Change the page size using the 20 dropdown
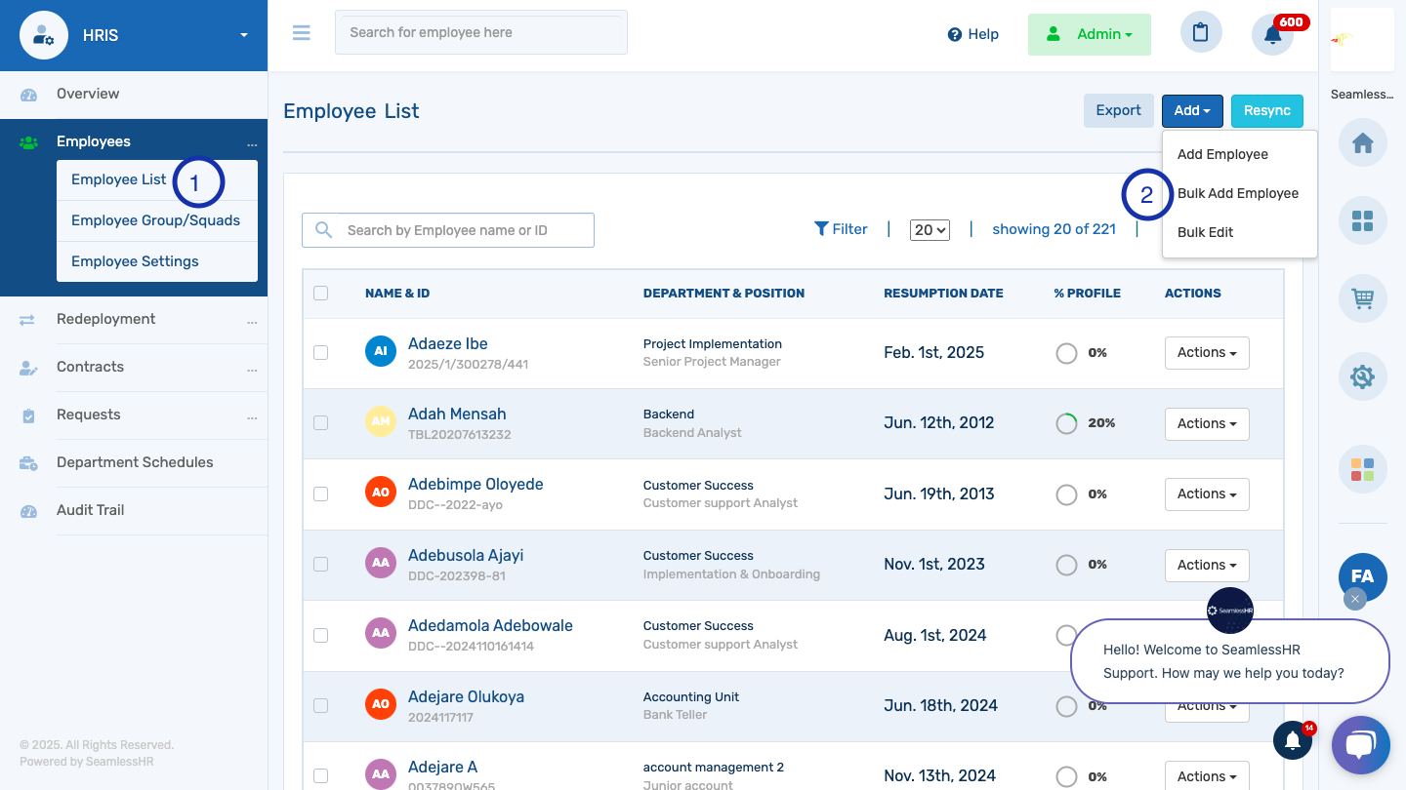The width and height of the screenshot is (1406, 790). pyautogui.click(x=929, y=229)
